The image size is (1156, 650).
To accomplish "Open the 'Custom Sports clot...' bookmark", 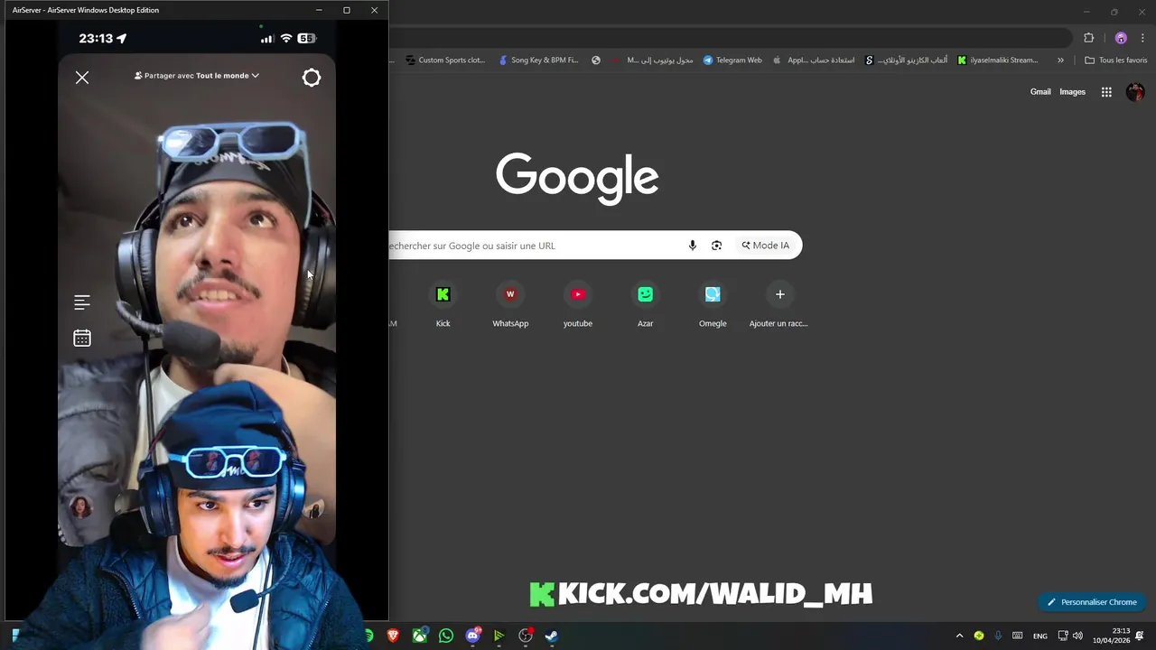I will click(445, 60).
